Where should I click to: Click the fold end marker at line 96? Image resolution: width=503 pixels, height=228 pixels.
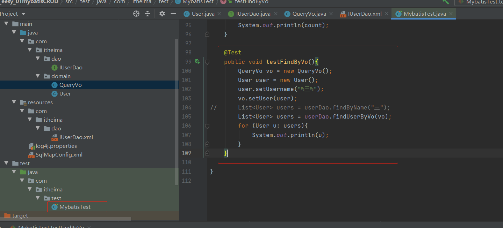(207, 34)
